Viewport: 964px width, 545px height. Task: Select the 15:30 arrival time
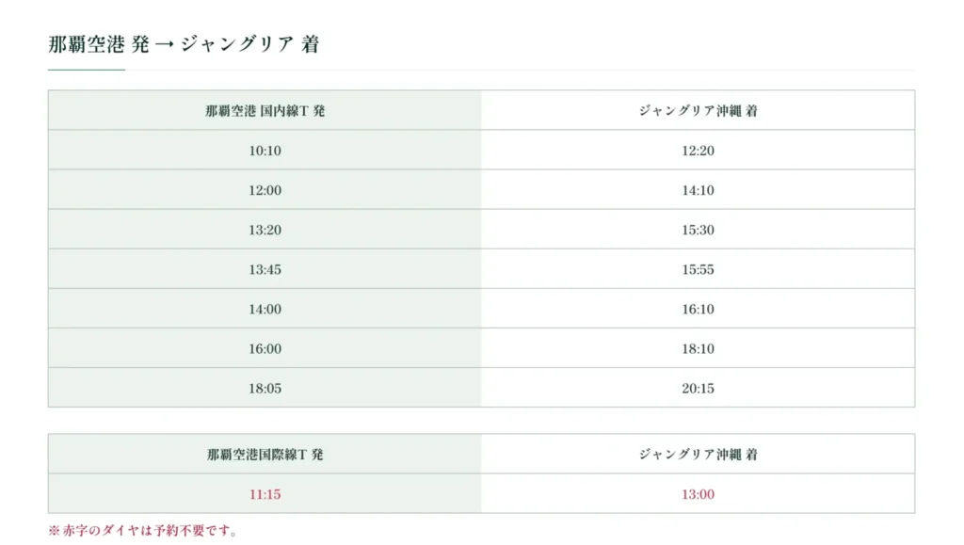(x=698, y=230)
